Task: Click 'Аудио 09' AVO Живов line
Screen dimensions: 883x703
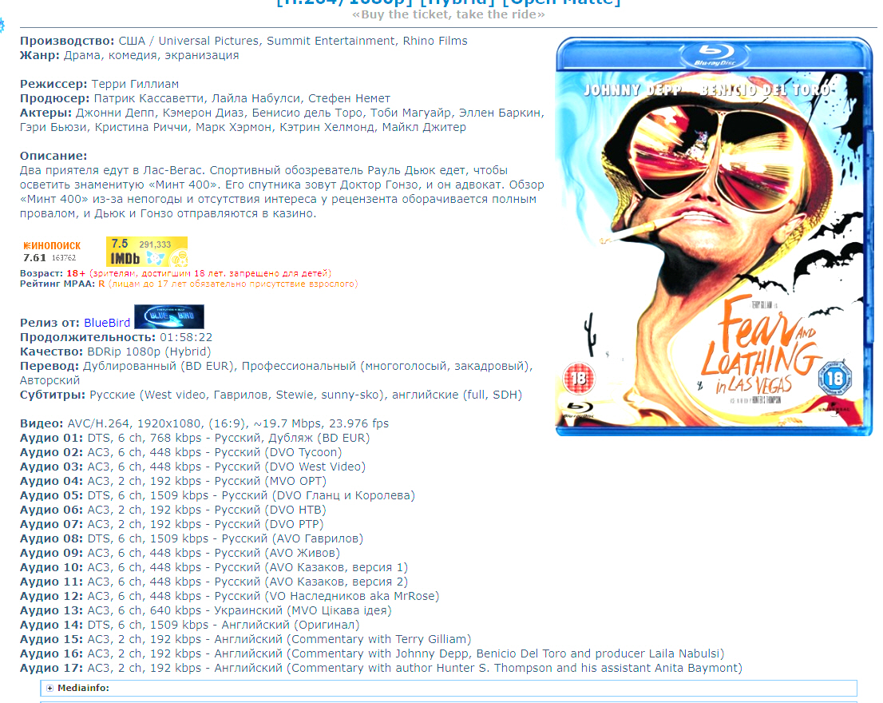Action: [180, 553]
